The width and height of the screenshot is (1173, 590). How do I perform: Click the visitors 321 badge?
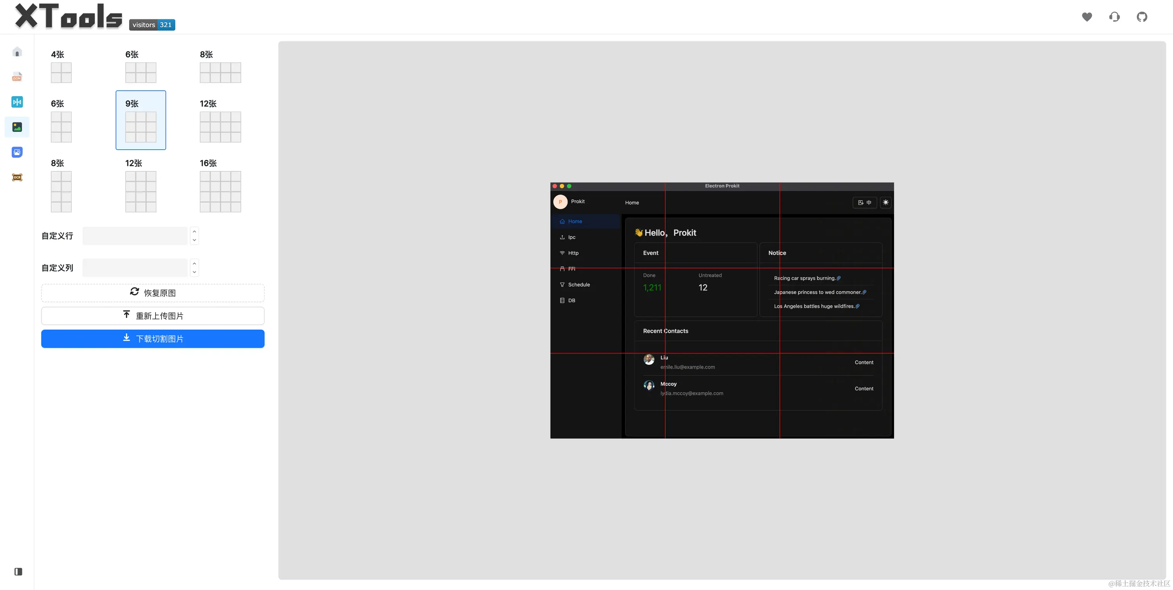[x=152, y=25]
